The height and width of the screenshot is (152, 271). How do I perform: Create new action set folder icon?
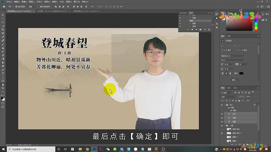click(x=201, y=29)
